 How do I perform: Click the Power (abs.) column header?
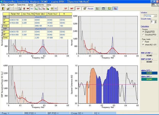(41, 14)
